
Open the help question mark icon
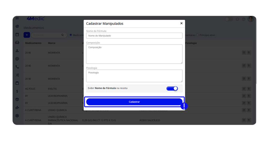[x=244, y=19]
